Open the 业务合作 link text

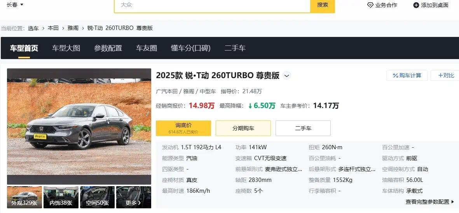pos(386,5)
